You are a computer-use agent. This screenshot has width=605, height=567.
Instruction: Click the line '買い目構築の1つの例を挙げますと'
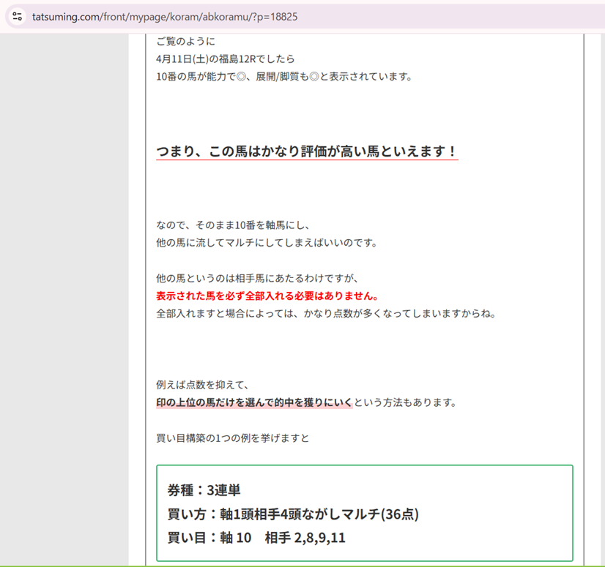[233, 438]
